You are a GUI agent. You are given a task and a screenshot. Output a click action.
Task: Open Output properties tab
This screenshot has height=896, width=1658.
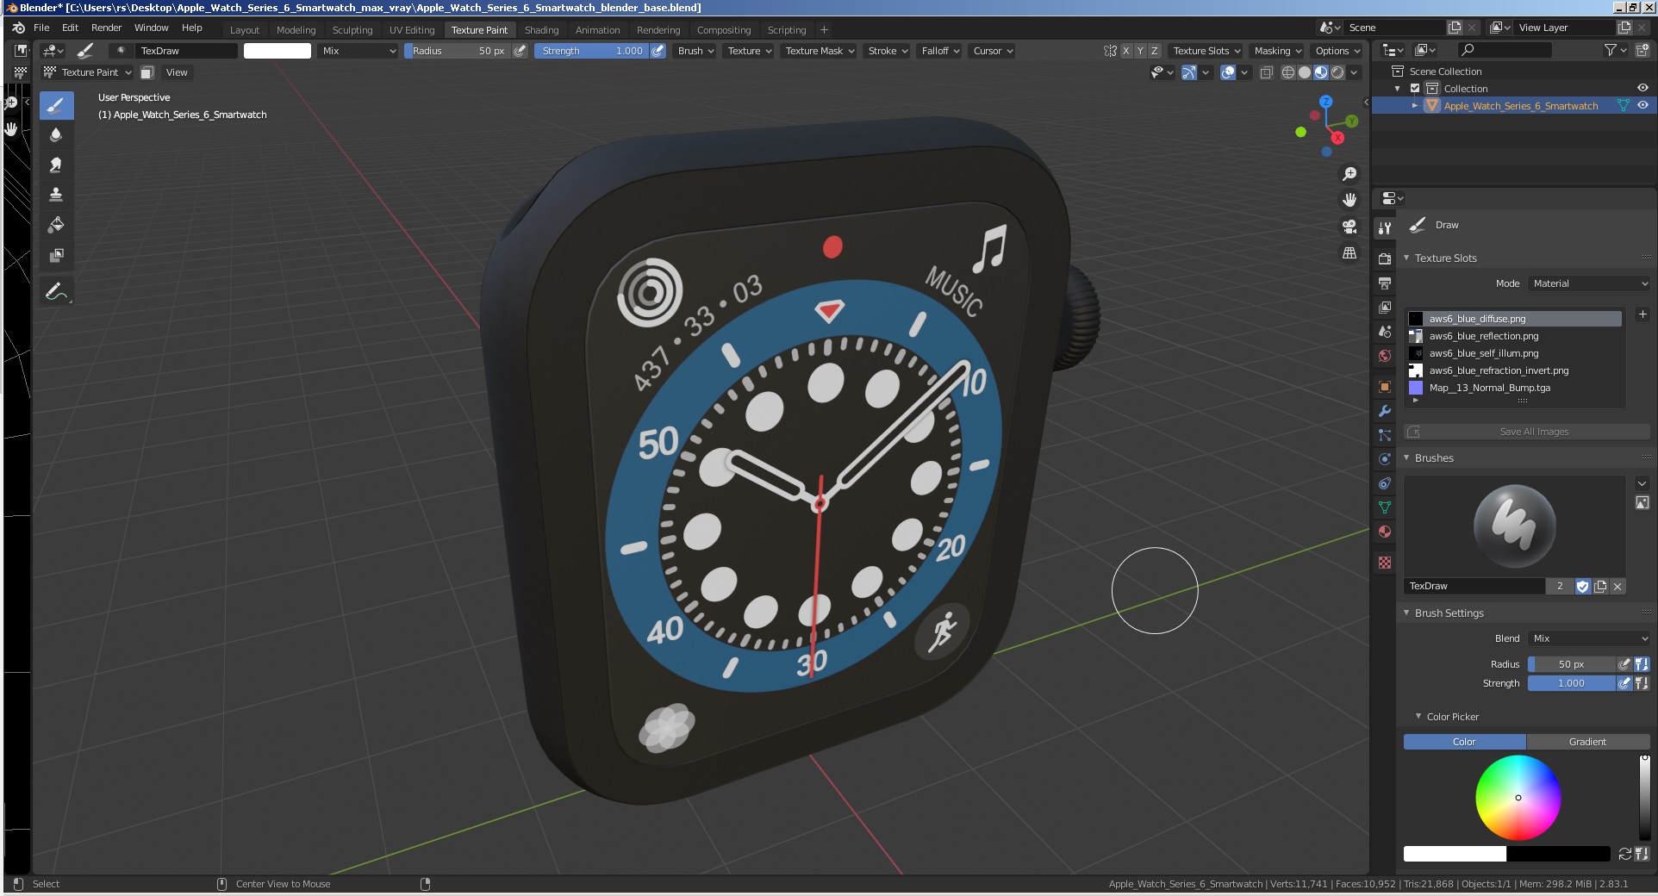tap(1385, 283)
